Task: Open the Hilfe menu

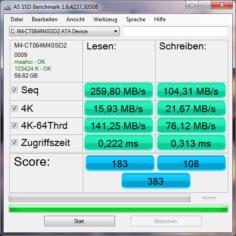Action: [160, 19]
